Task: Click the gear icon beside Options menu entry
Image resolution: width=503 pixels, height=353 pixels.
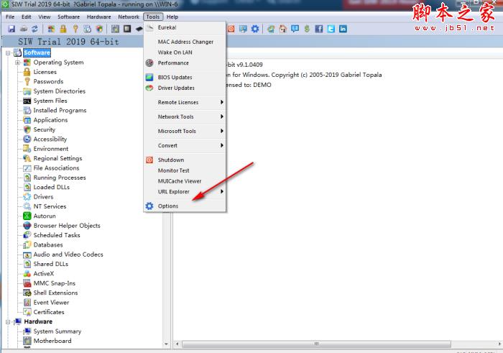Action: coord(149,206)
